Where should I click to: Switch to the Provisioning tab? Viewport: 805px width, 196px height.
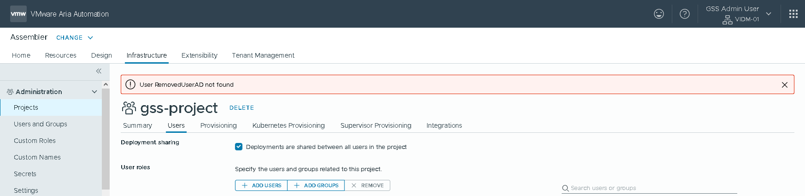click(x=219, y=125)
